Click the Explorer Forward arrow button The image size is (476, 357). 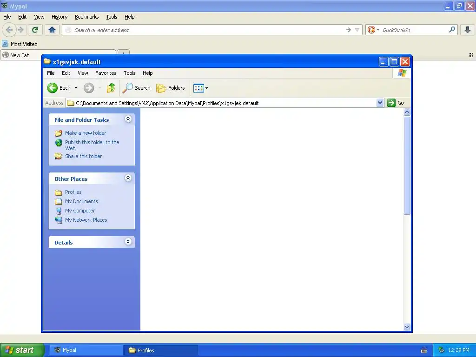(89, 88)
